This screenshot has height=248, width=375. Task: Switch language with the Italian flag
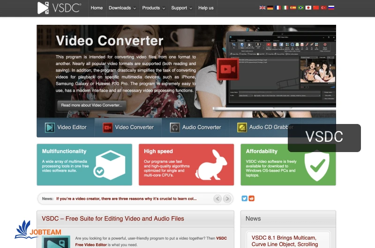click(x=285, y=7)
